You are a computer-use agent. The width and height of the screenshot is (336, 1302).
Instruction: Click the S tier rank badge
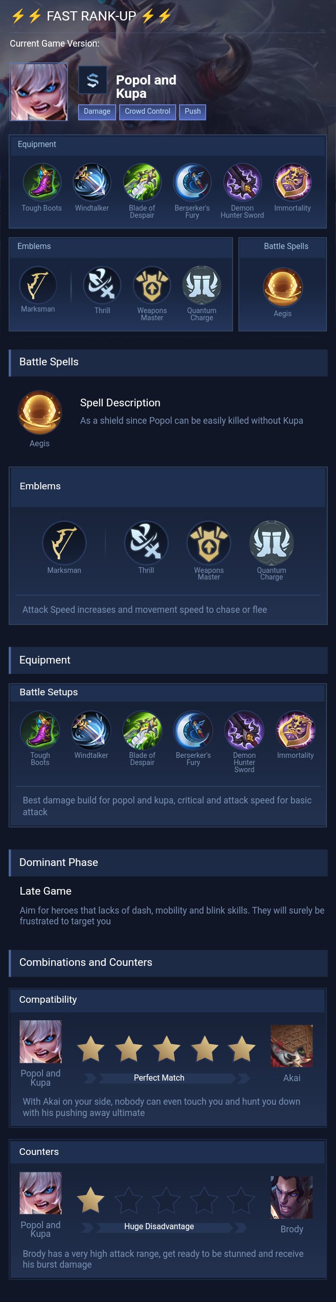point(93,80)
